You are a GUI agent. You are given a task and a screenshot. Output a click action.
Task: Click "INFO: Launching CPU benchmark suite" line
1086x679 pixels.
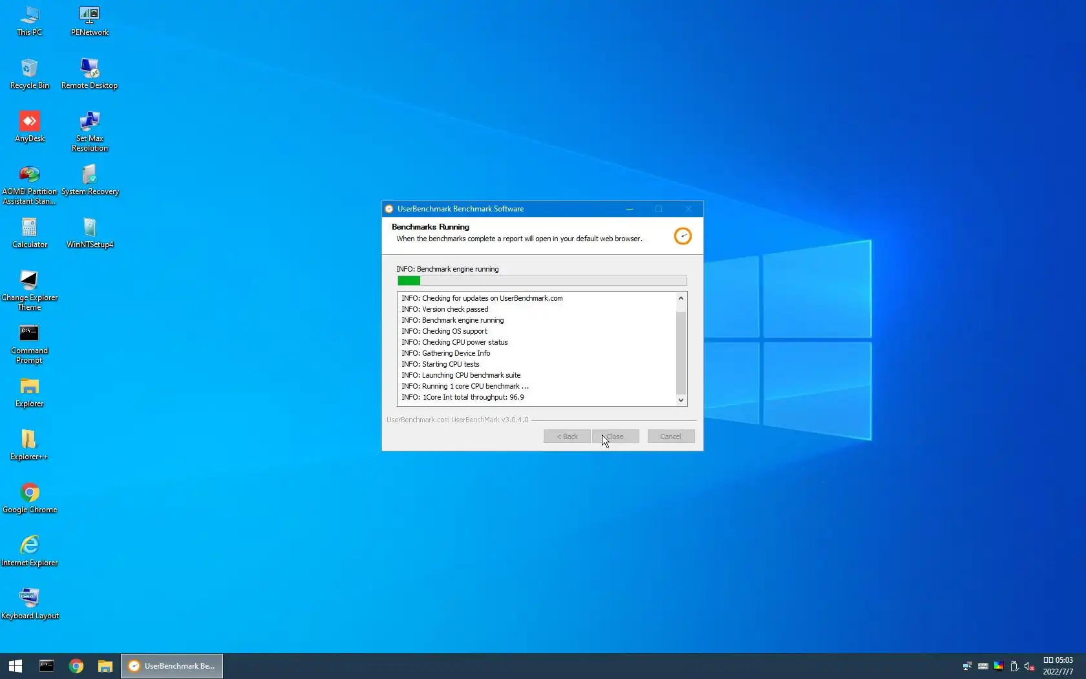pos(461,375)
